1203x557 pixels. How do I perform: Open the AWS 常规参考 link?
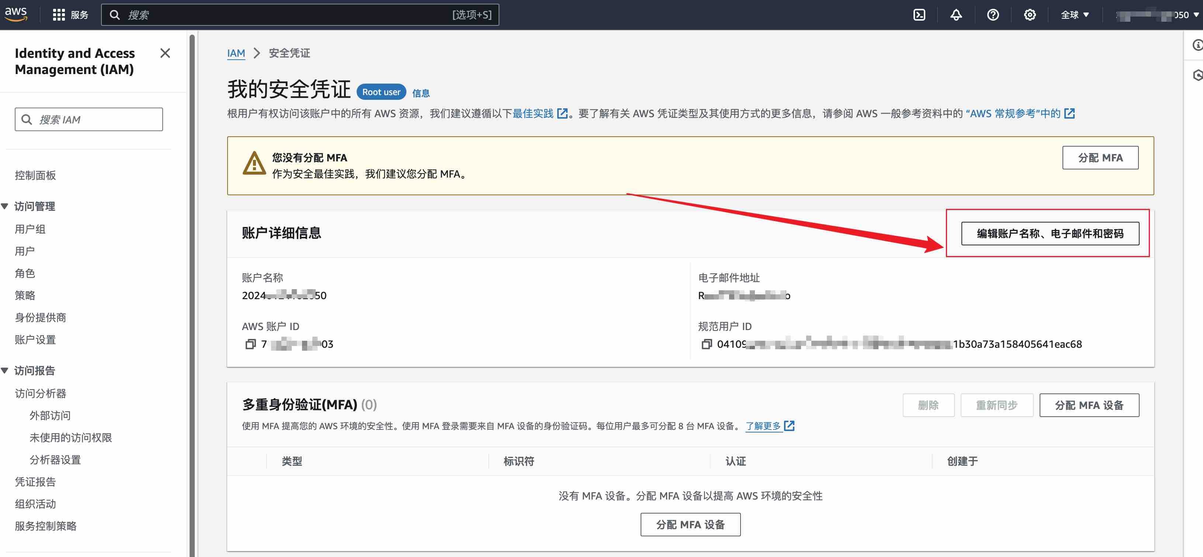pyautogui.click(x=1013, y=113)
